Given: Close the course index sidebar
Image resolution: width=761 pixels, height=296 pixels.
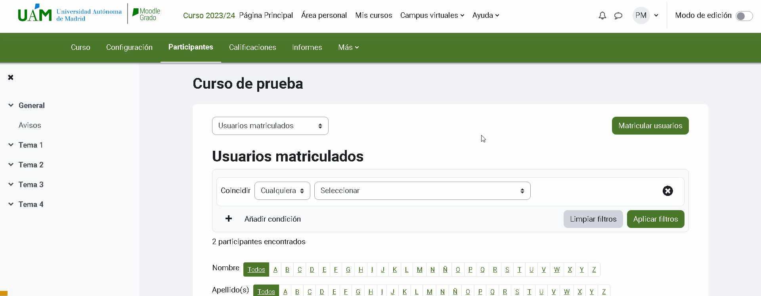Looking at the screenshot, I should point(11,77).
